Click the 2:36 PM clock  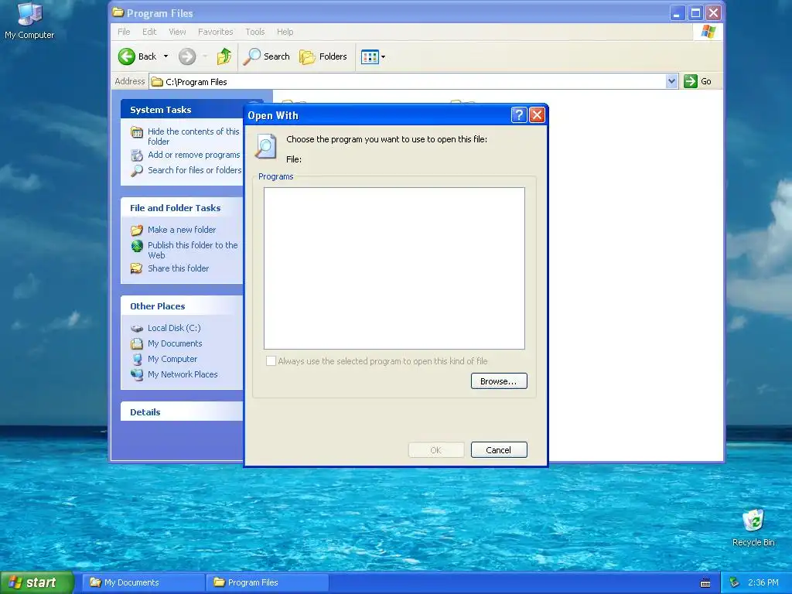763,583
